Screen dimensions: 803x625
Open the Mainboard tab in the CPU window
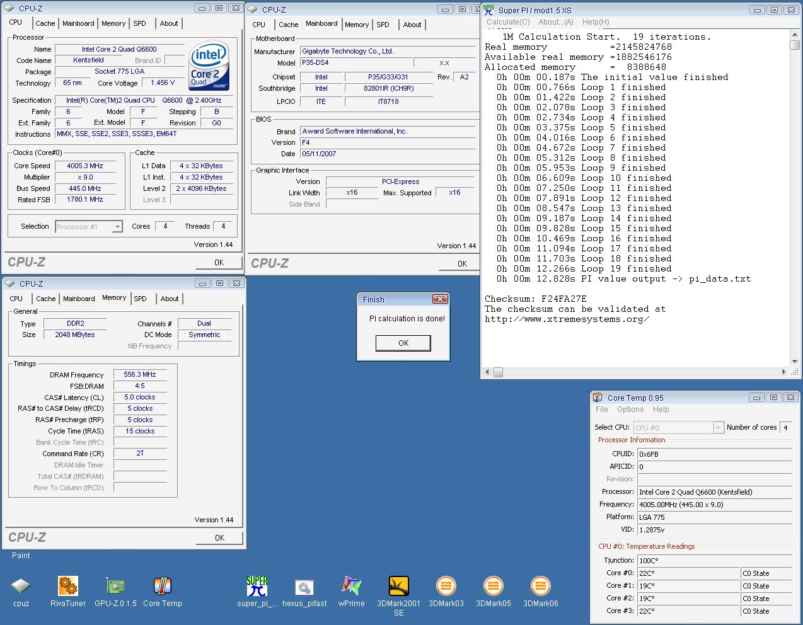click(x=78, y=23)
